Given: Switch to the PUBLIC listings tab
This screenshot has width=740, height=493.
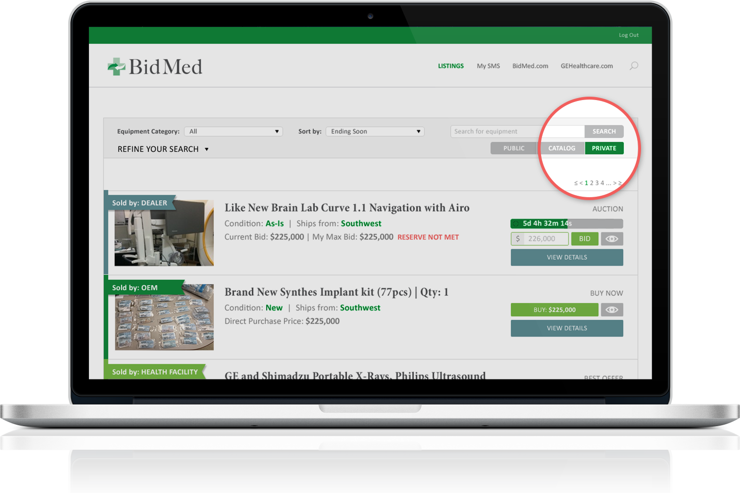Looking at the screenshot, I should coord(513,148).
